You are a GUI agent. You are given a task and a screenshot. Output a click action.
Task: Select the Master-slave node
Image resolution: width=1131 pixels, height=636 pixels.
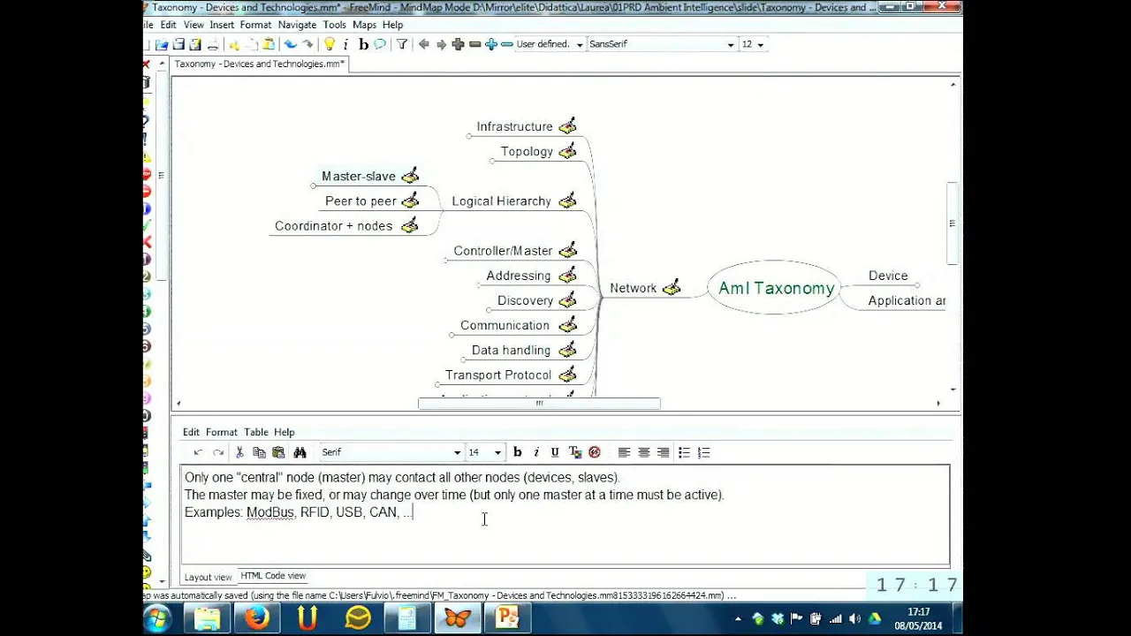359,177
